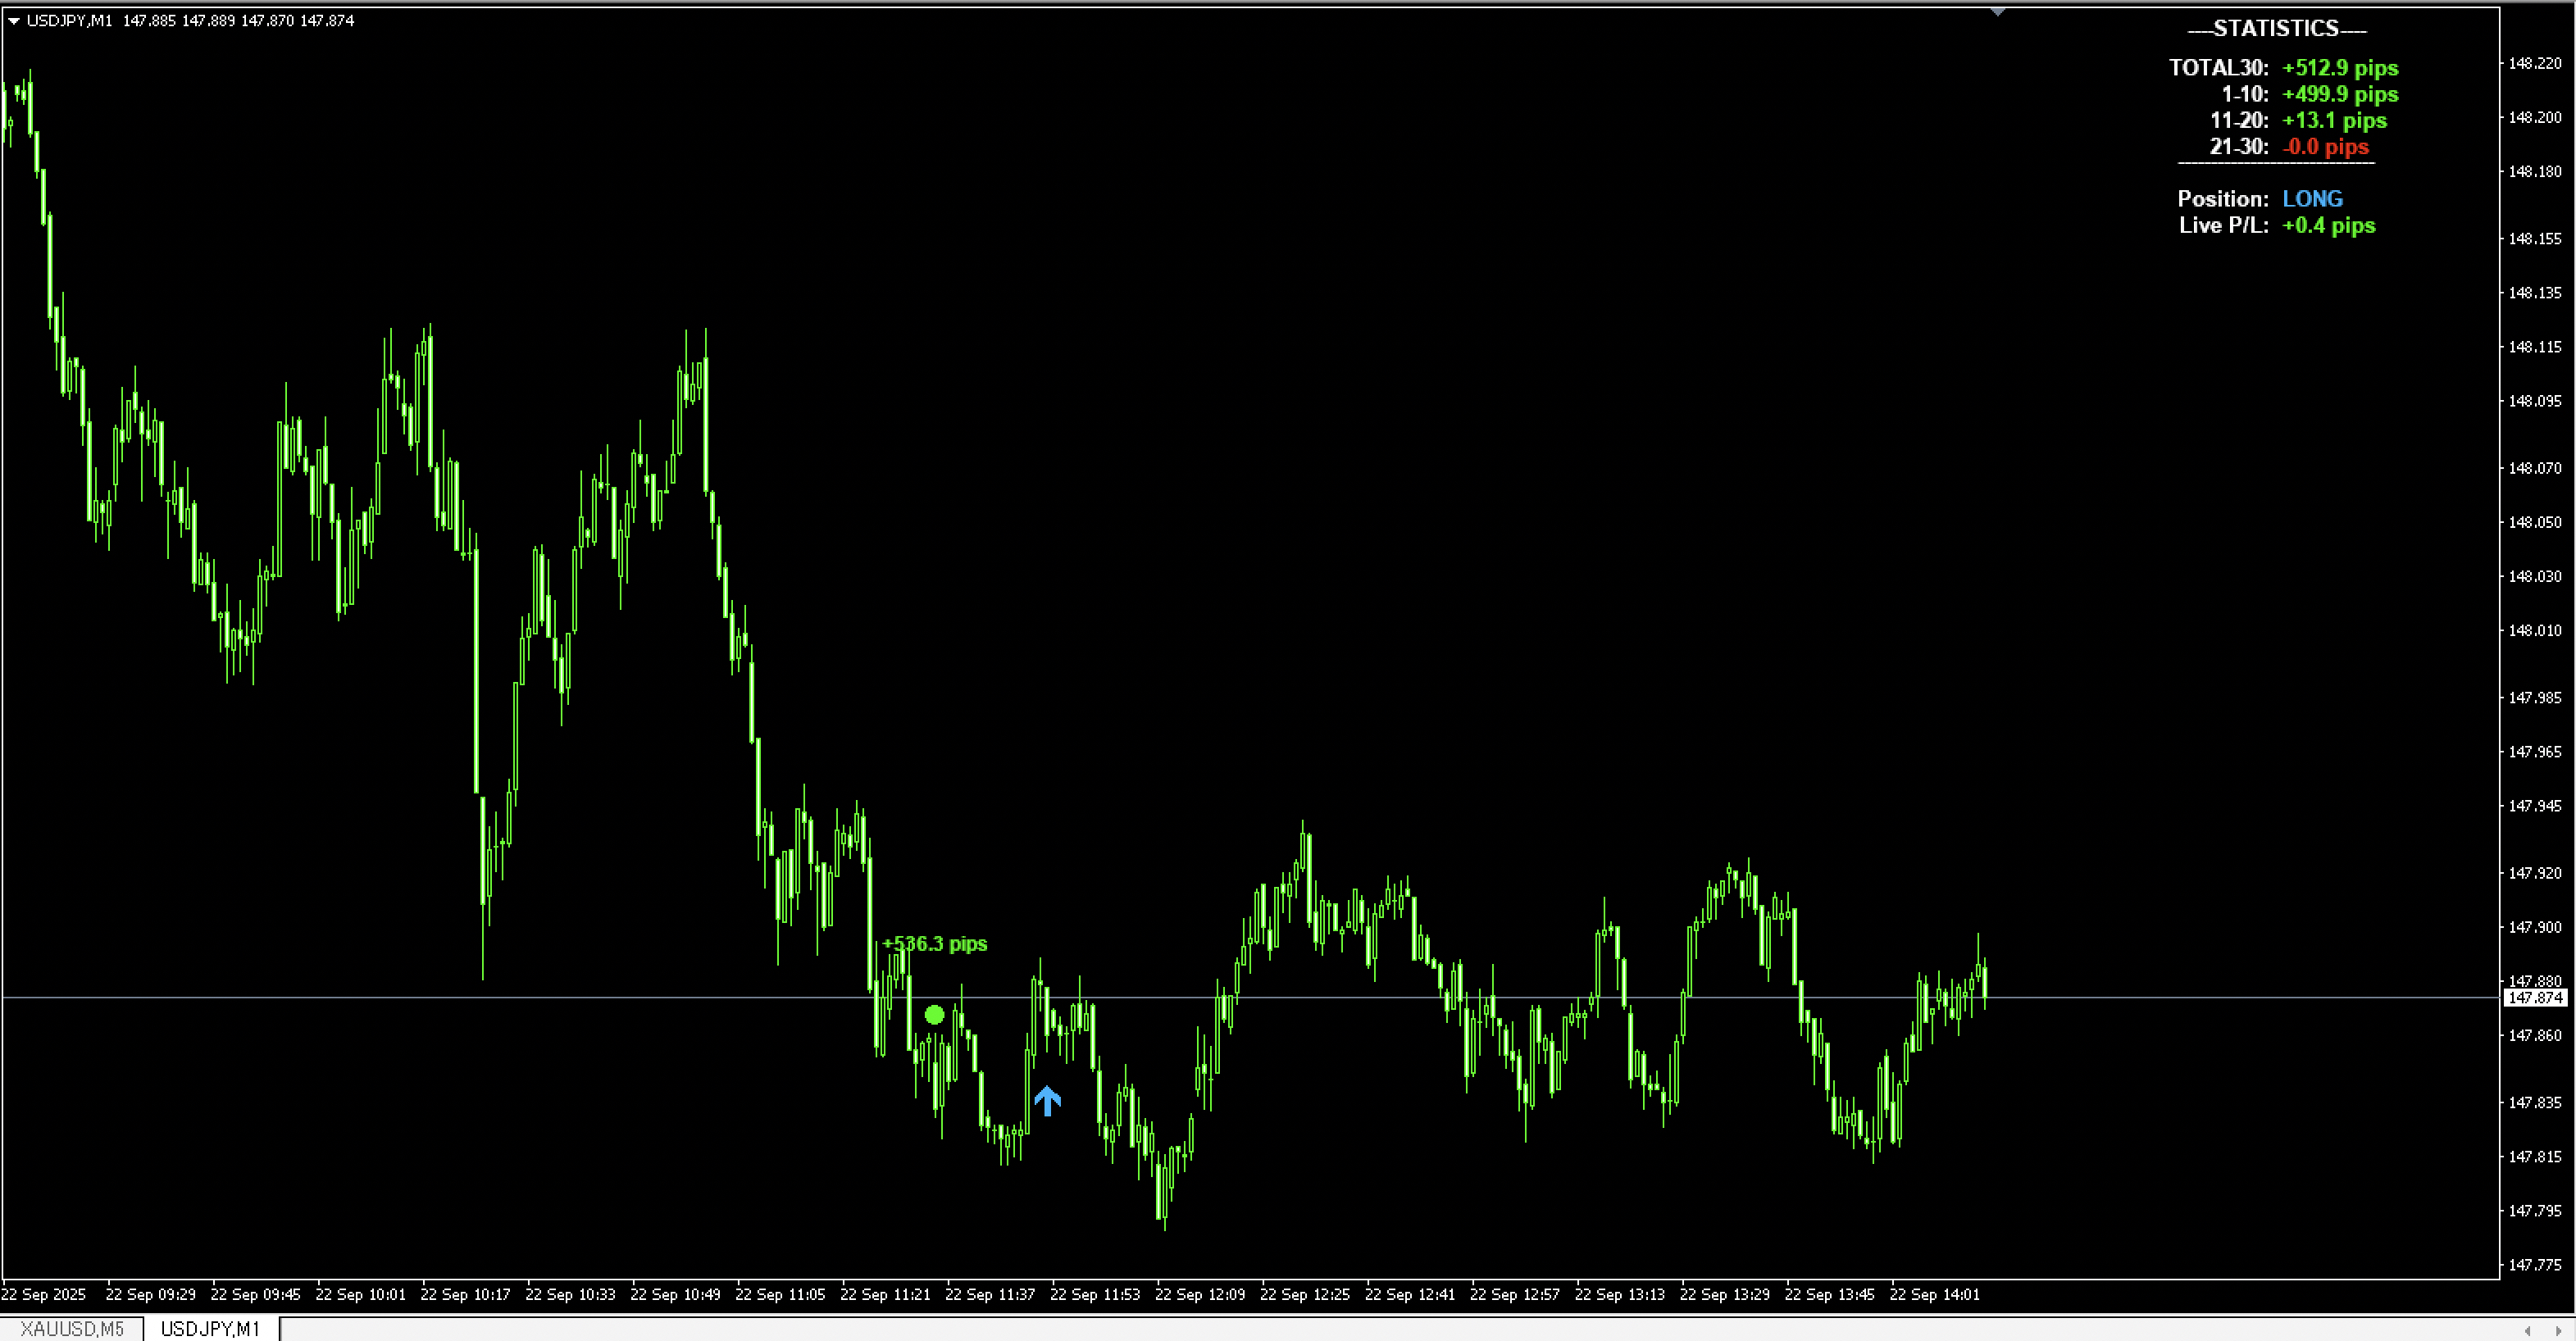Viewport: 2576px width, 1341px height.
Task: Select the USDJPY,M1 chart tab
Action: (x=210, y=1328)
